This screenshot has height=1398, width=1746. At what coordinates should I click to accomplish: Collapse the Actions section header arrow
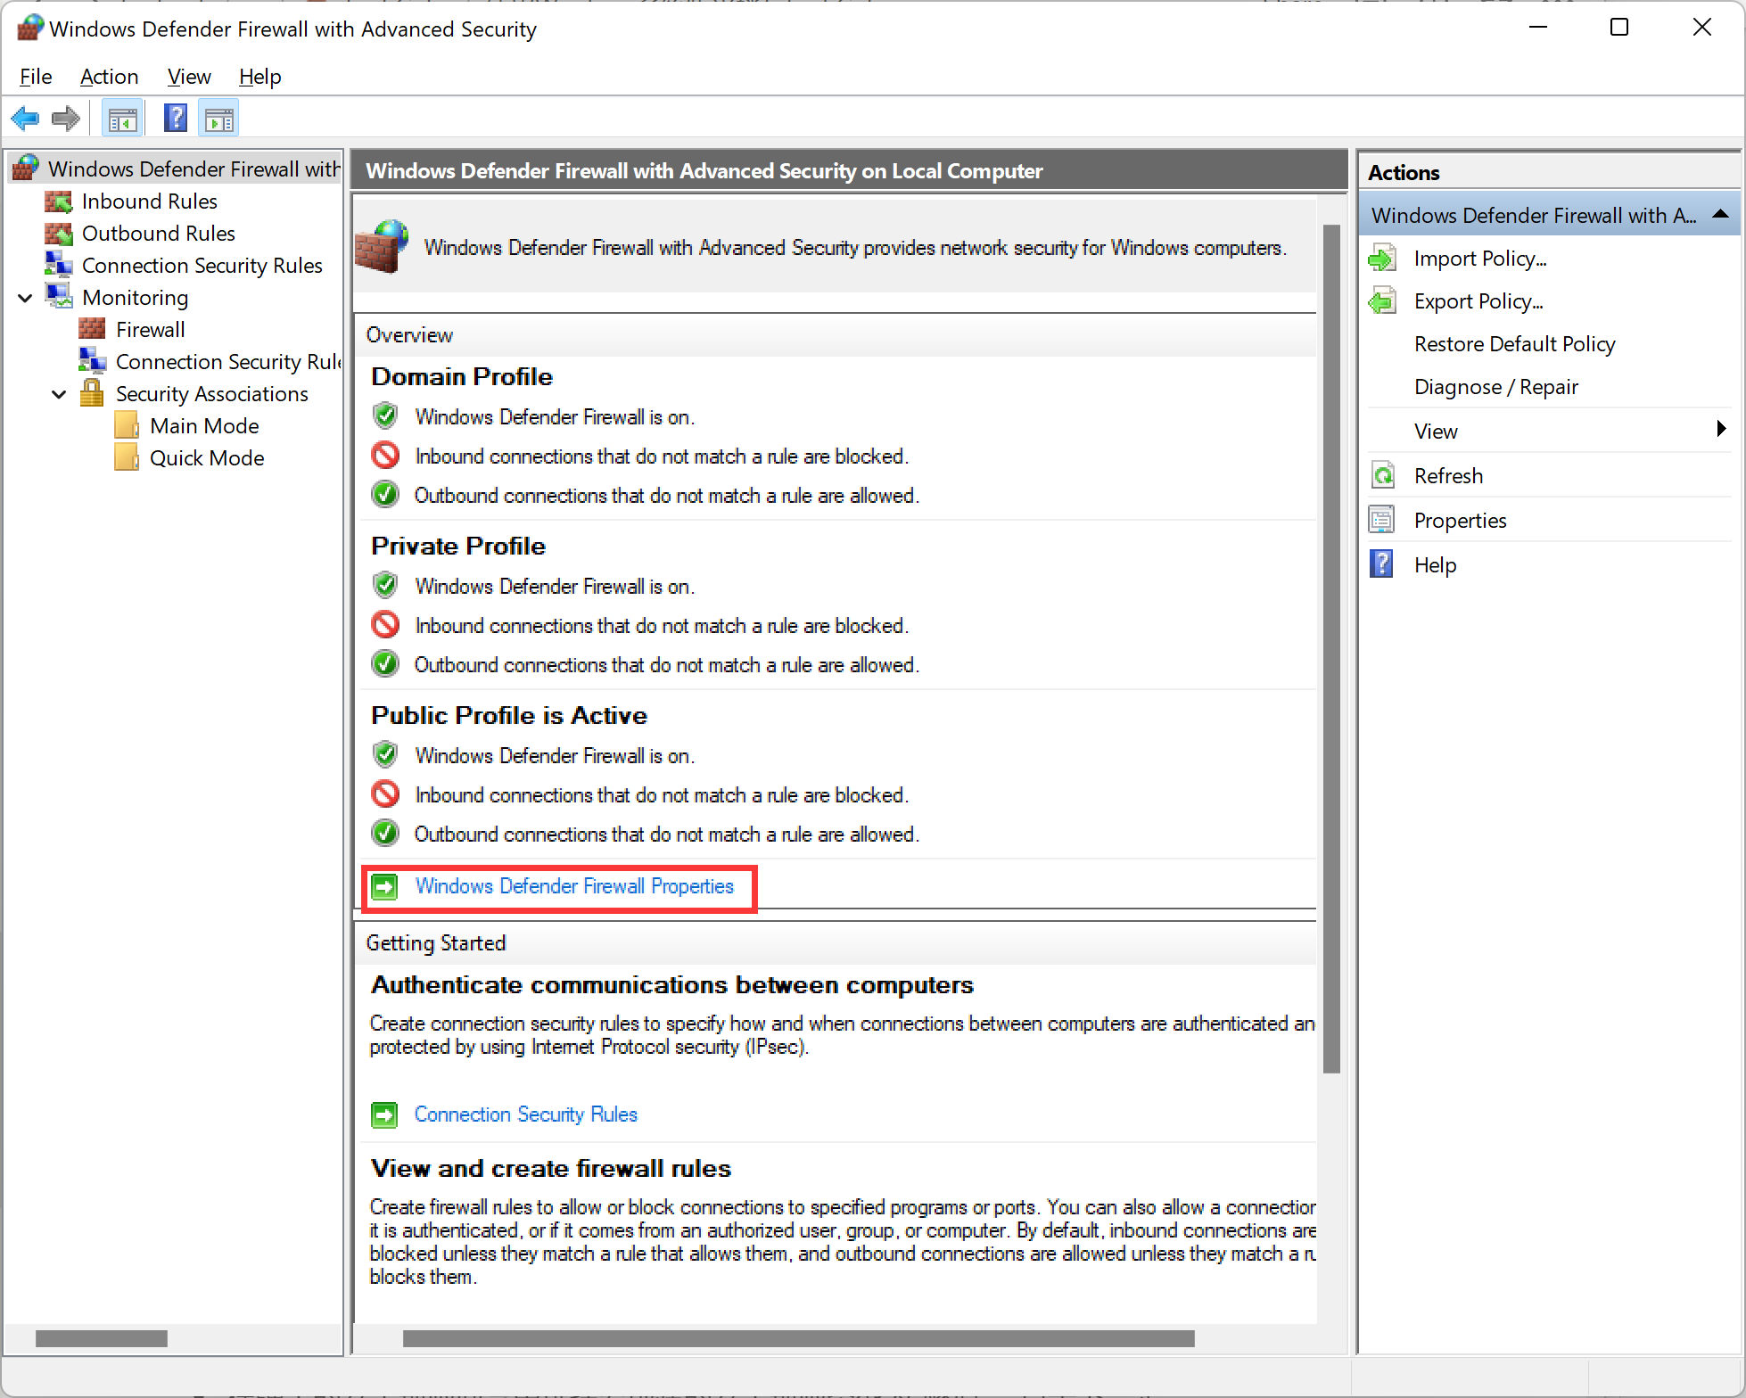point(1720,215)
